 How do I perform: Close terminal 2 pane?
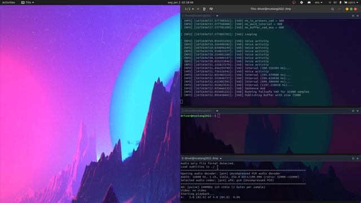tap(358, 111)
